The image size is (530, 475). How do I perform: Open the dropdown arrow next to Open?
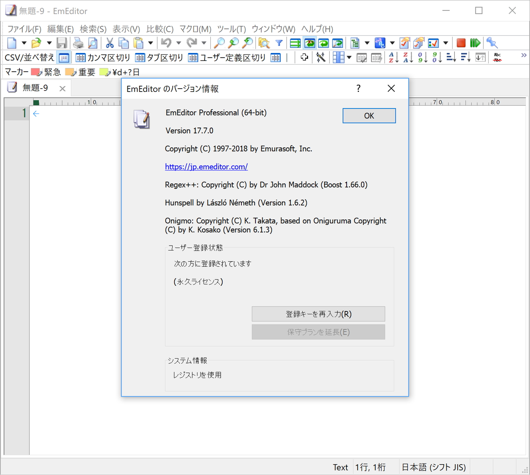48,43
